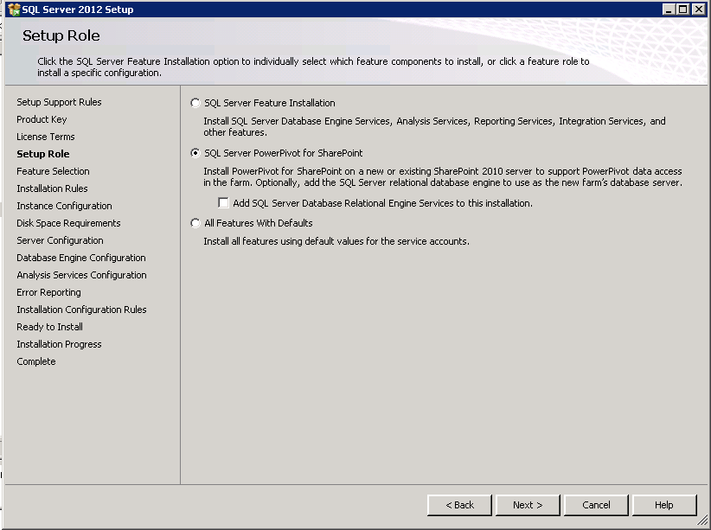Click Installation Progress step
This screenshot has height=530, width=711.
coord(59,344)
